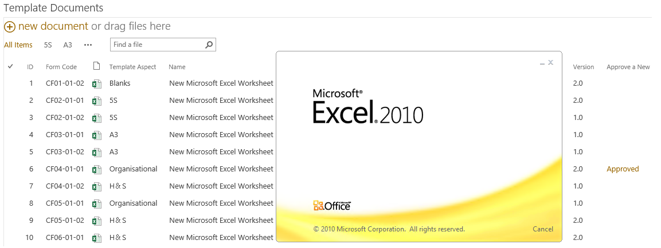Click Cancel on Excel splash screen
661x248 pixels.
542,229
